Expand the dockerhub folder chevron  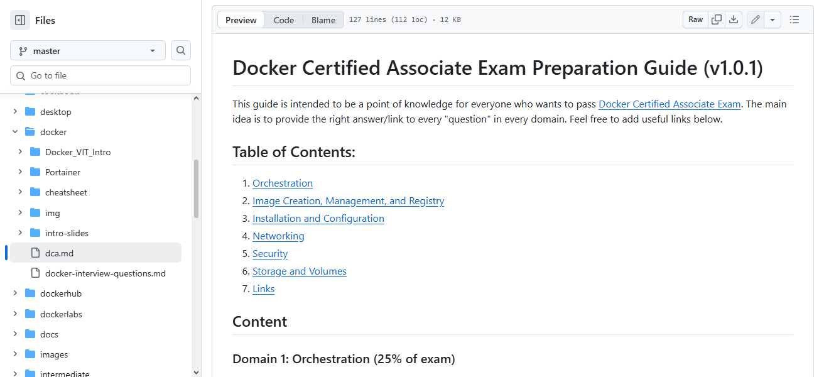[15, 293]
